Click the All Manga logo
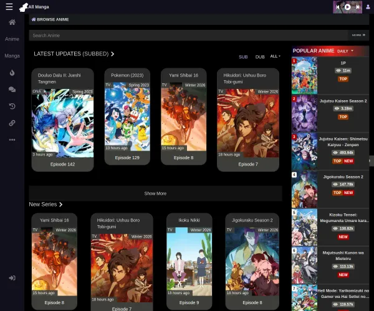The image size is (374, 311). pos(34,7)
